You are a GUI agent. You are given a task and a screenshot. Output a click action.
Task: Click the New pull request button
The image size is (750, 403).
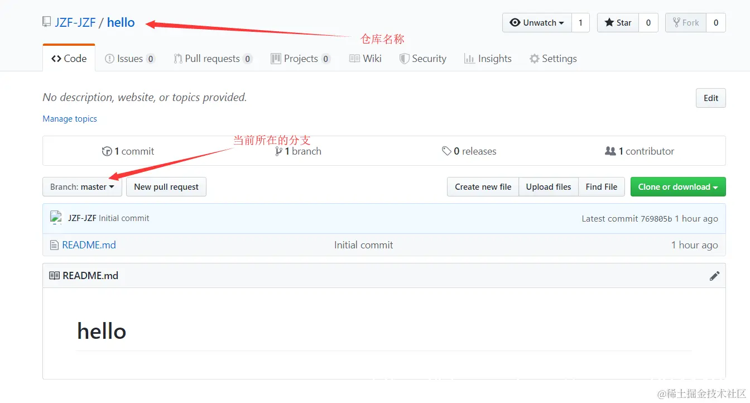pyautogui.click(x=166, y=187)
